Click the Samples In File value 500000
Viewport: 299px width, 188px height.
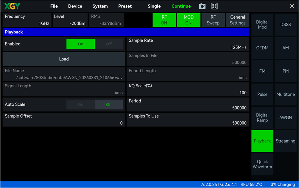tap(239, 62)
